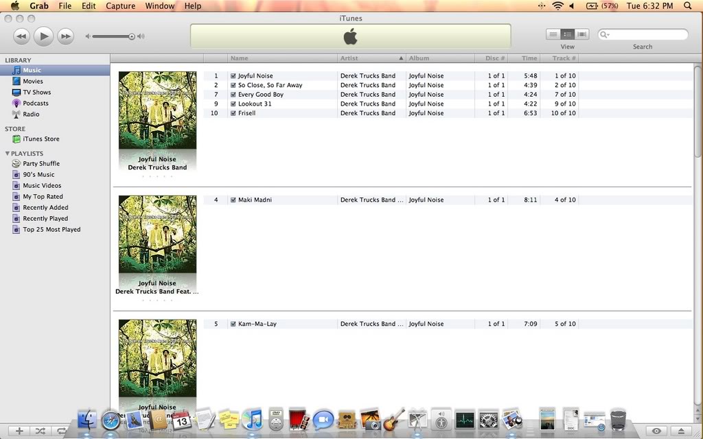Uncheck the Lookout 31 checkbox
The image size is (703, 439).
[233, 104]
